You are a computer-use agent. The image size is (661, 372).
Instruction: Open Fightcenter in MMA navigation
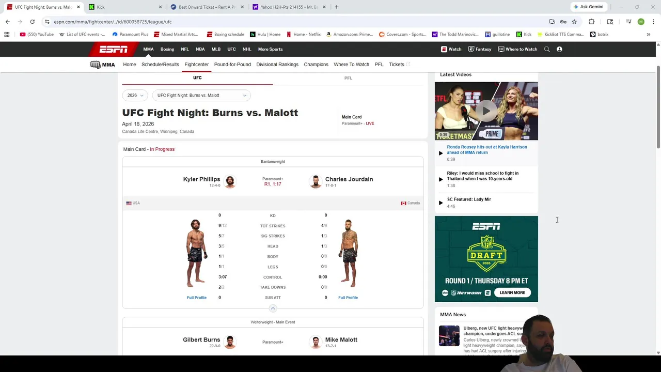(x=197, y=65)
